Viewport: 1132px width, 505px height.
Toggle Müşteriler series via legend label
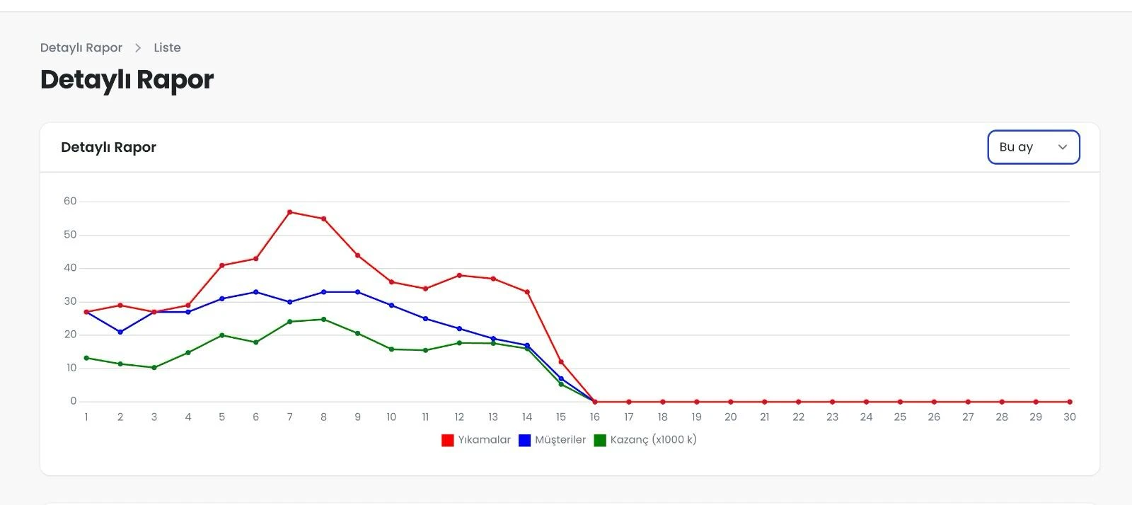(560, 440)
